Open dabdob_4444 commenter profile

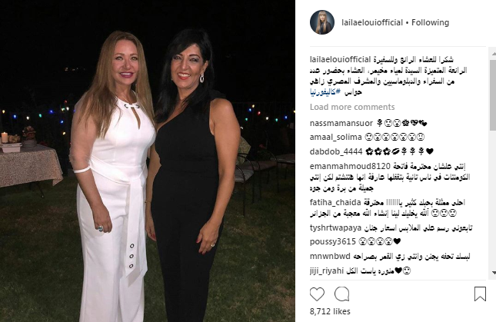[336, 151]
